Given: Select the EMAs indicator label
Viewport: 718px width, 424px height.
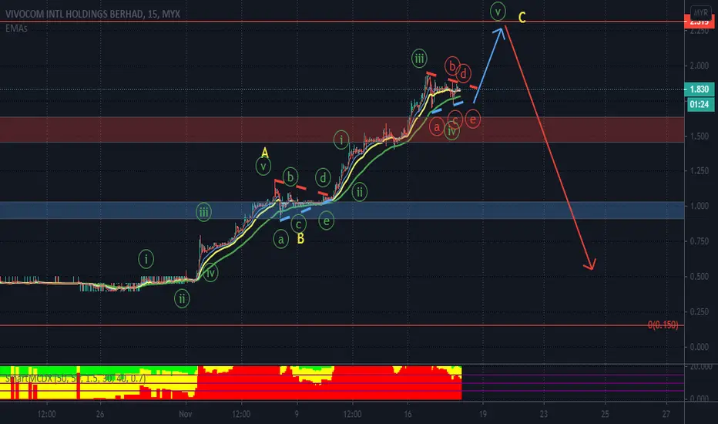Looking at the screenshot, I should tap(16, 29).
